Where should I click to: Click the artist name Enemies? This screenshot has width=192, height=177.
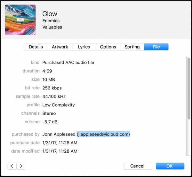tap(51, 21)
